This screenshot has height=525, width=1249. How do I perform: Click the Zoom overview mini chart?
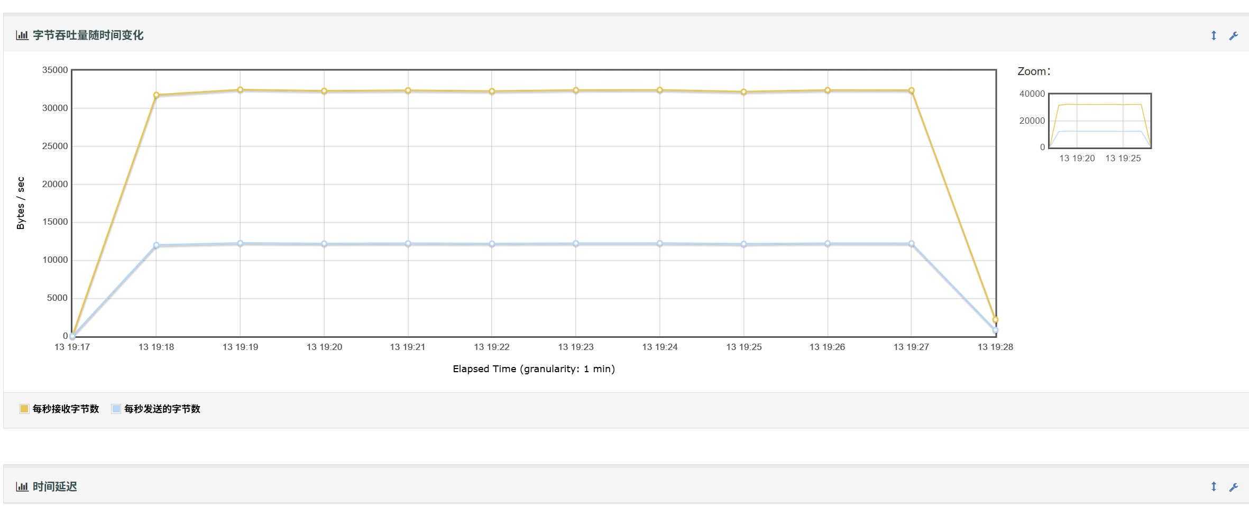click(1100, 121)
